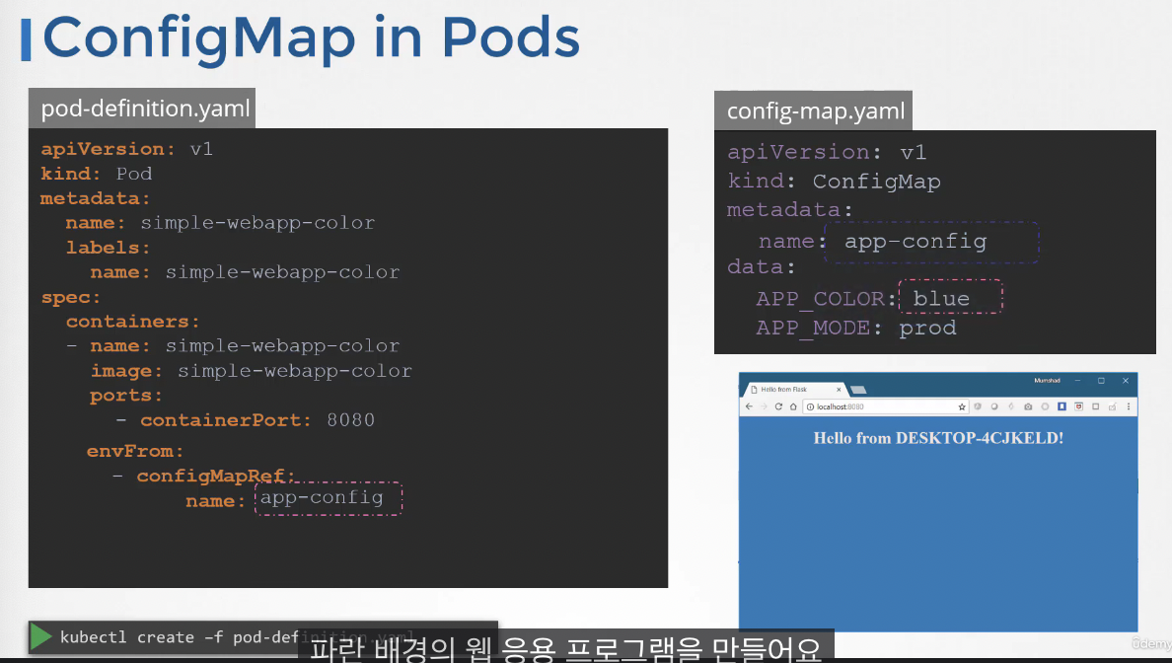
Task: Click the configMapRef: key
Action: (215, 477)
